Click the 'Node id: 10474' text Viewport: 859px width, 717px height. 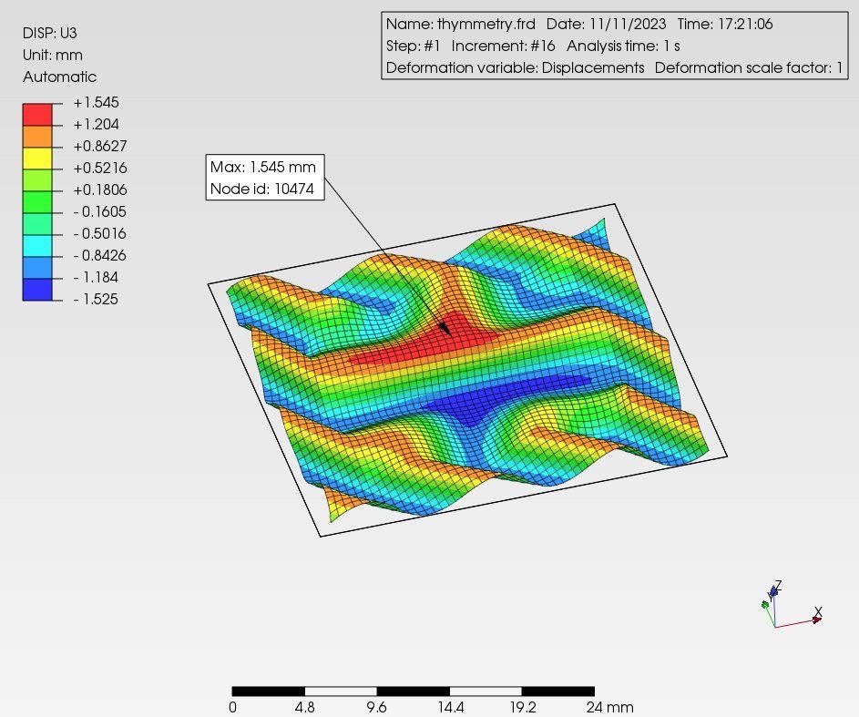tap(261, 189)
